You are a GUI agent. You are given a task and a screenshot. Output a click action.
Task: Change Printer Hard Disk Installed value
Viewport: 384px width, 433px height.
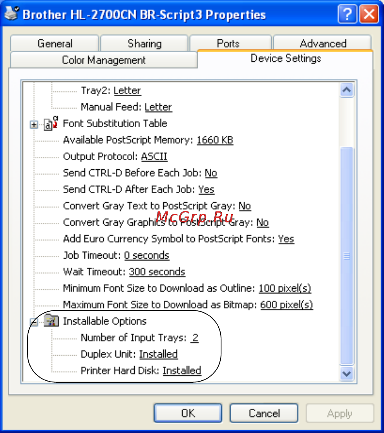coord(182,371)
